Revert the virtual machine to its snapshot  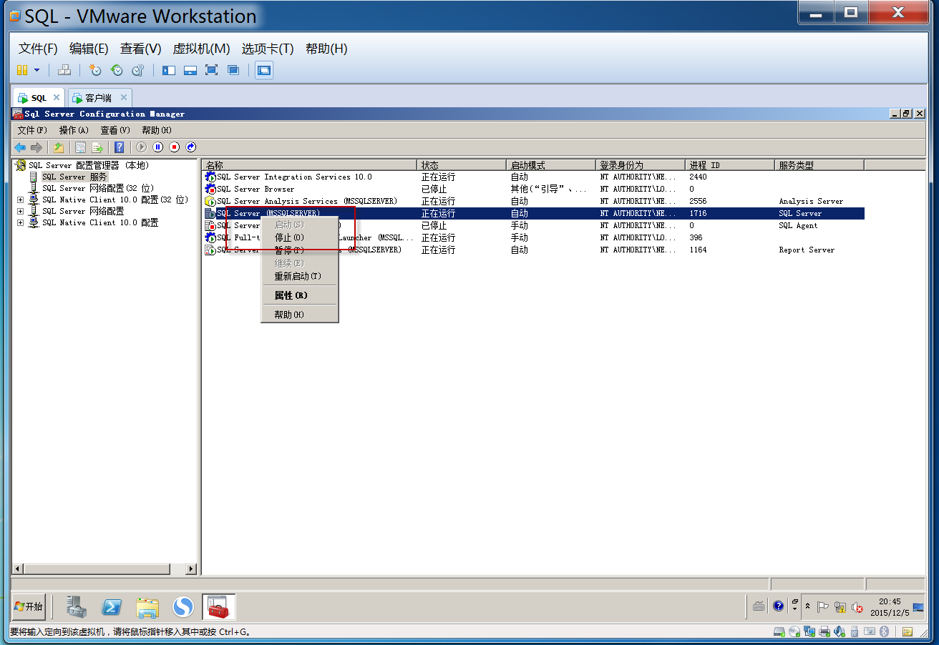click(117, 70)
